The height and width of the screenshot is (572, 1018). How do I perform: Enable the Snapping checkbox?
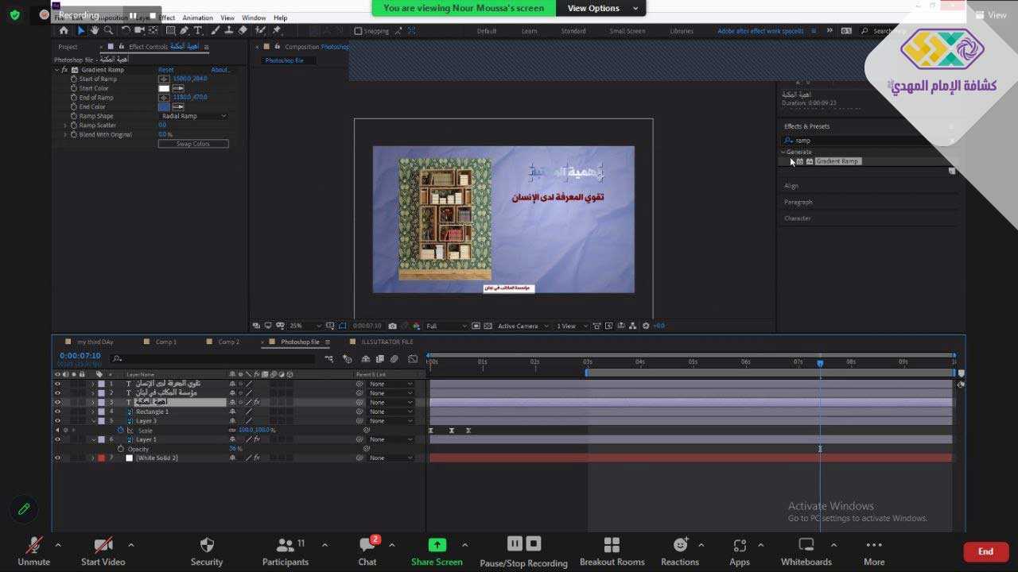[358, 31]
